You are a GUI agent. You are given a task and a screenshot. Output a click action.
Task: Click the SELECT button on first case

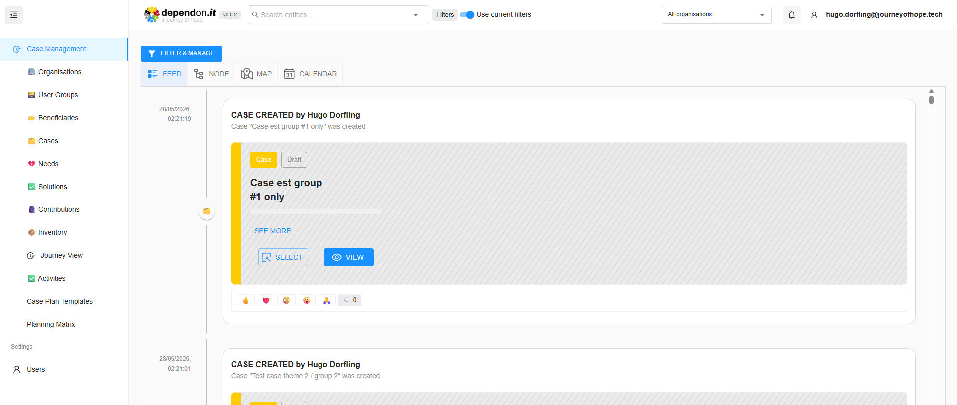[283, 257]
